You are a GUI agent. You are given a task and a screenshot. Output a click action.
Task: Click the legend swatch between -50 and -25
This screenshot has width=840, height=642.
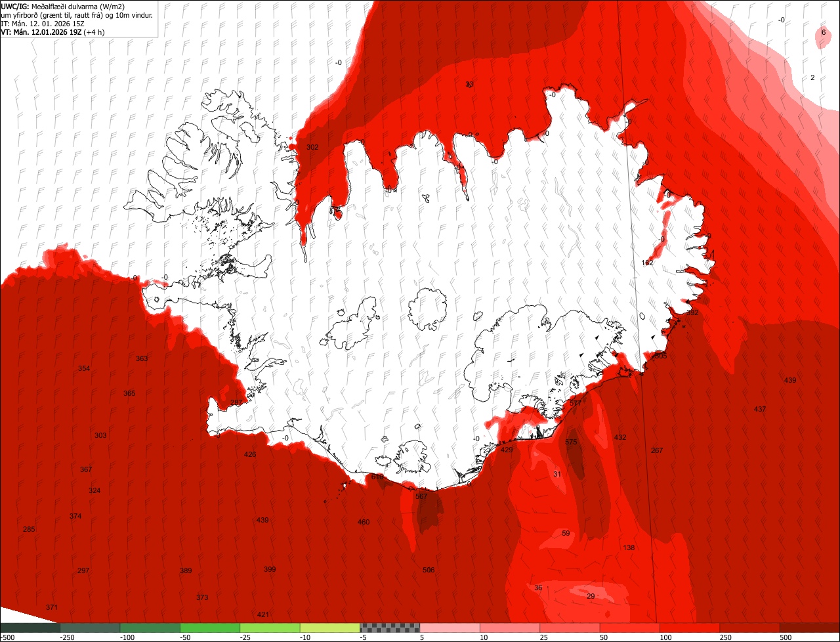tap(210, 628)
